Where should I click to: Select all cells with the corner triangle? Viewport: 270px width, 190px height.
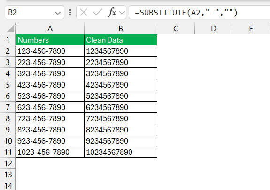point(10,29)
